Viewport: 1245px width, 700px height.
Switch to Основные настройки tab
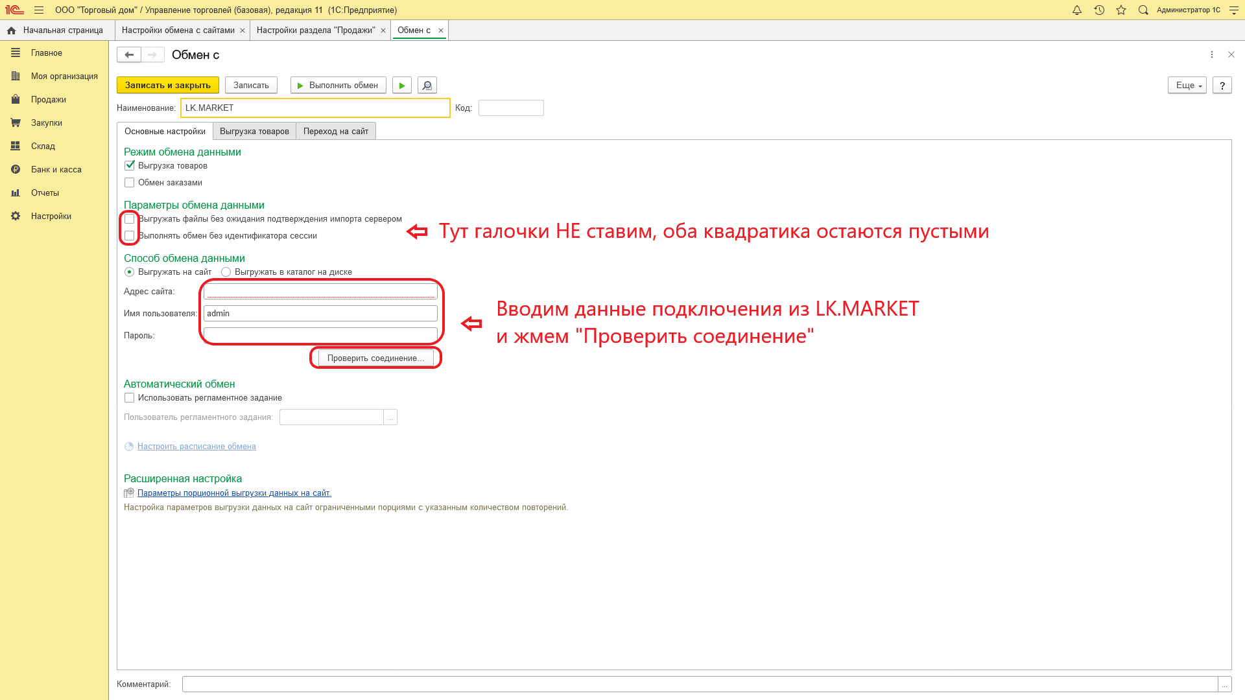pos(165,131)
